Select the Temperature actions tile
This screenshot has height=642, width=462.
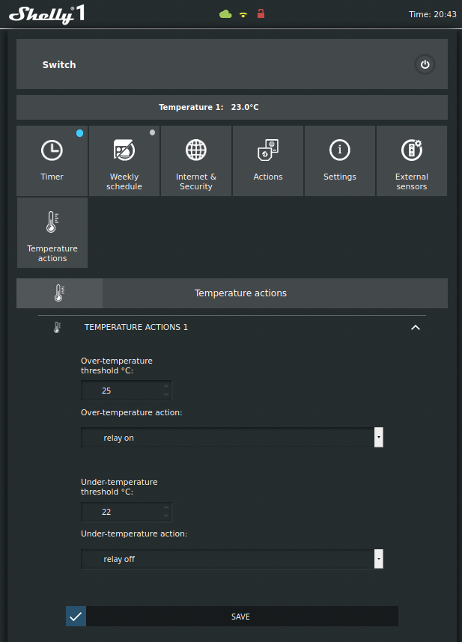(52, 233)
